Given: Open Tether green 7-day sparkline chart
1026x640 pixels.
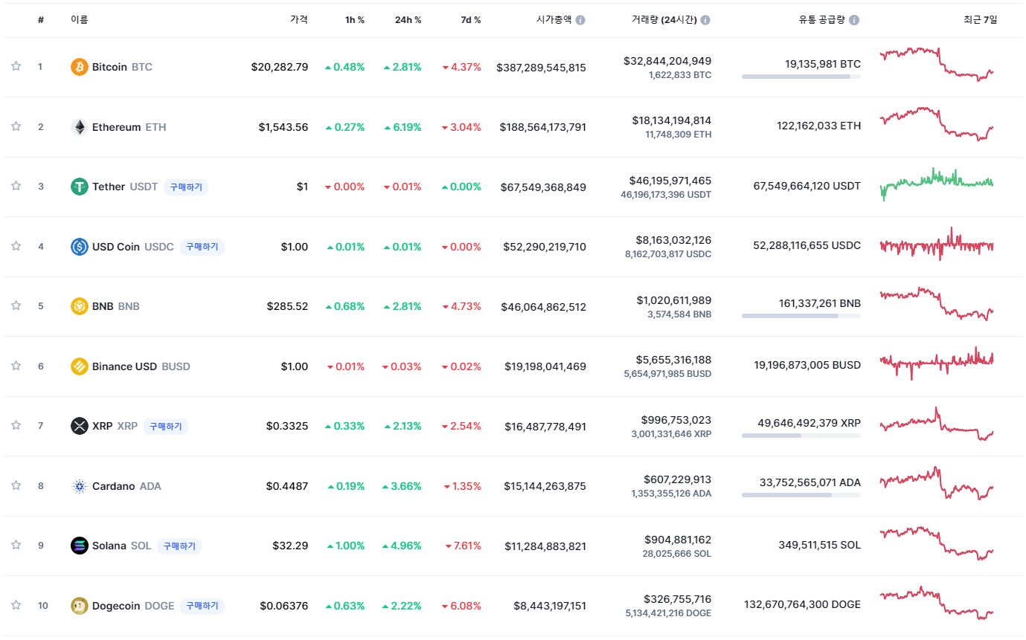Looking at the screenshot, I should [x=937, y=184].
